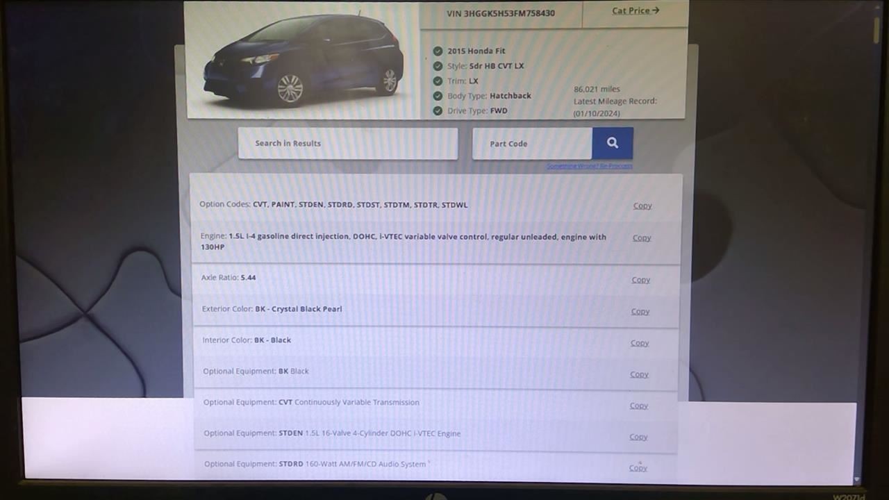This screenshot has height=500, width=889.
Task: Copy the Engine description row
Action: [x=641, y=237]
